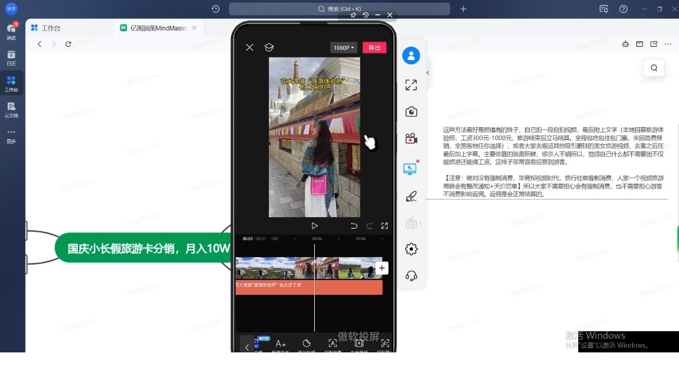Tap the A+ new text tool
The image size is (679, 365).
coord(280,345)
